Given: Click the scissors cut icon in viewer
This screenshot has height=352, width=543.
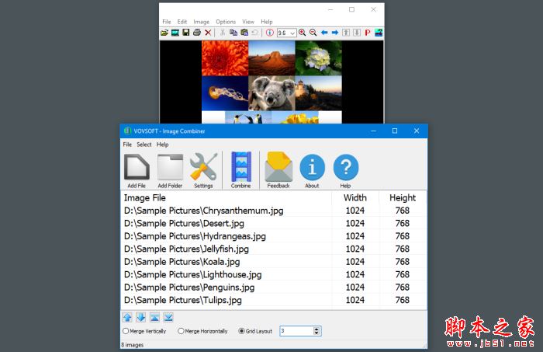Looking at the screenshot, I should tap(223, 33).
